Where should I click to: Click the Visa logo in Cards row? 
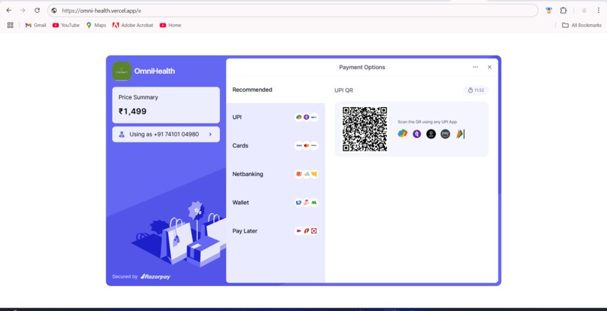tap(299, 145)
